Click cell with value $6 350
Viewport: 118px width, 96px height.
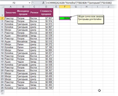point(46,59)
